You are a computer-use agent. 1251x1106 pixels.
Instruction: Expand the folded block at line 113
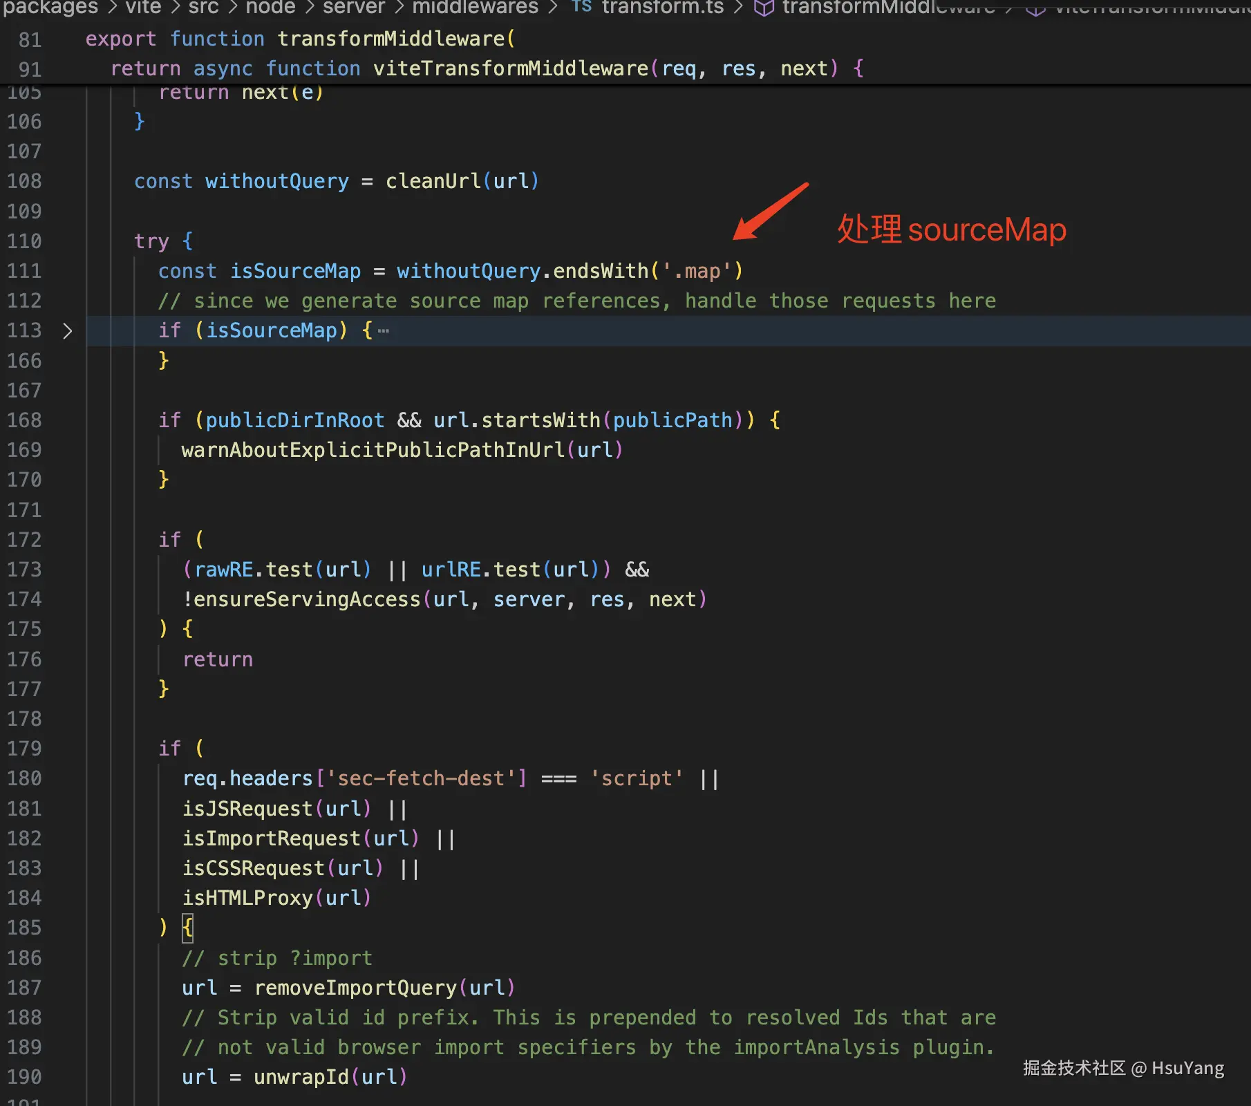coord(67,331)
